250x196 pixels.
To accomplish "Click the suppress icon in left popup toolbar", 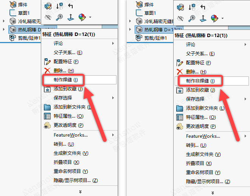I will point(59,6).
